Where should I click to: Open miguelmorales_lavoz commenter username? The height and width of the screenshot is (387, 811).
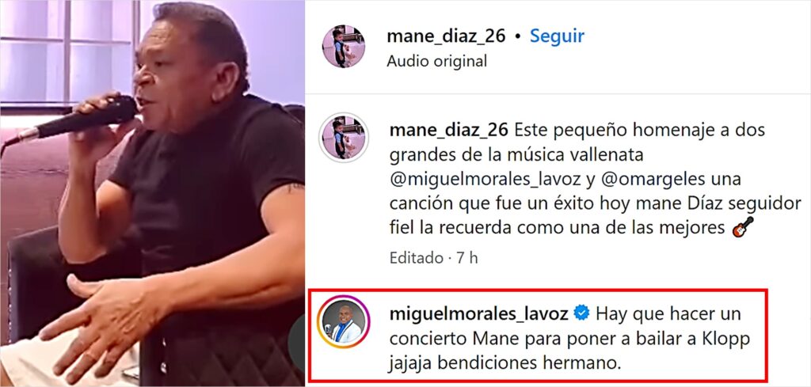tap(479, 313)
